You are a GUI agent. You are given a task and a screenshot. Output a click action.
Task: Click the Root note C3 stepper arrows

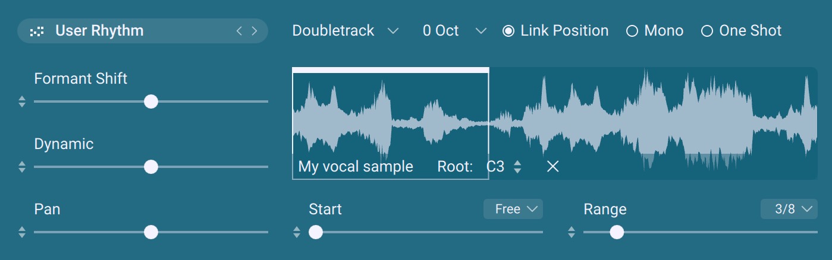click(517, 167)
